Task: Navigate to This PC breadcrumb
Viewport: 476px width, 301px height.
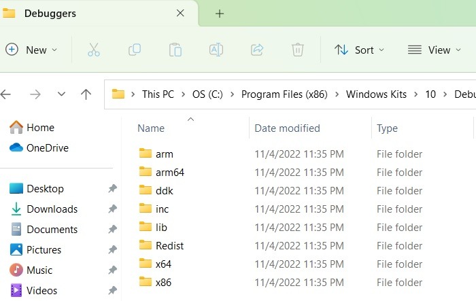Action: (x=158, y=94)
